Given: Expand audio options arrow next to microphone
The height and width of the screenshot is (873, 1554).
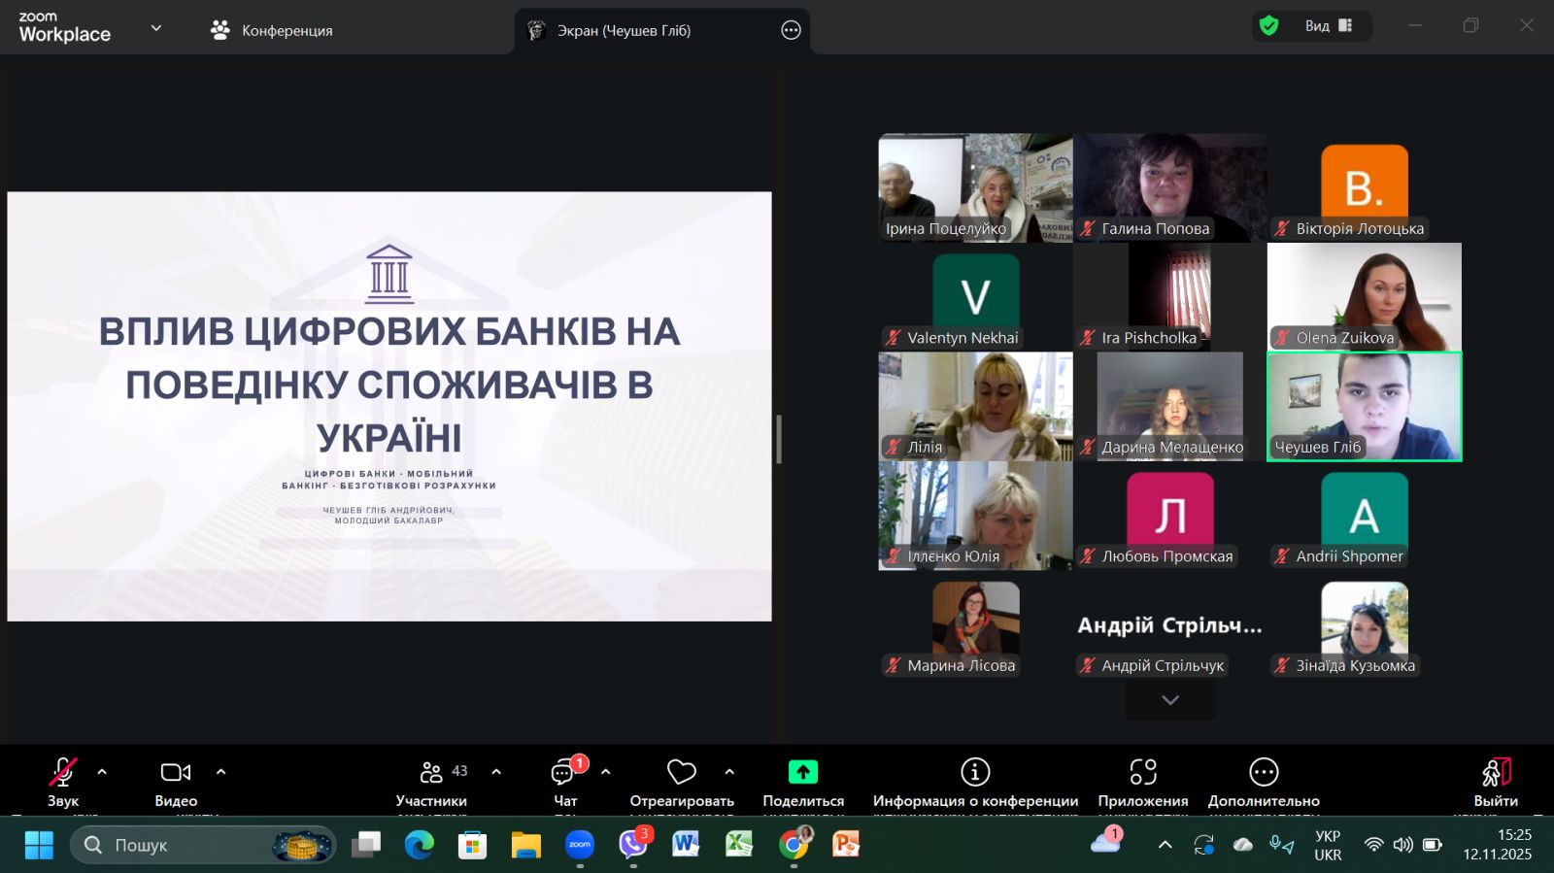Looking at the screenshot, I should pos(102,772).
